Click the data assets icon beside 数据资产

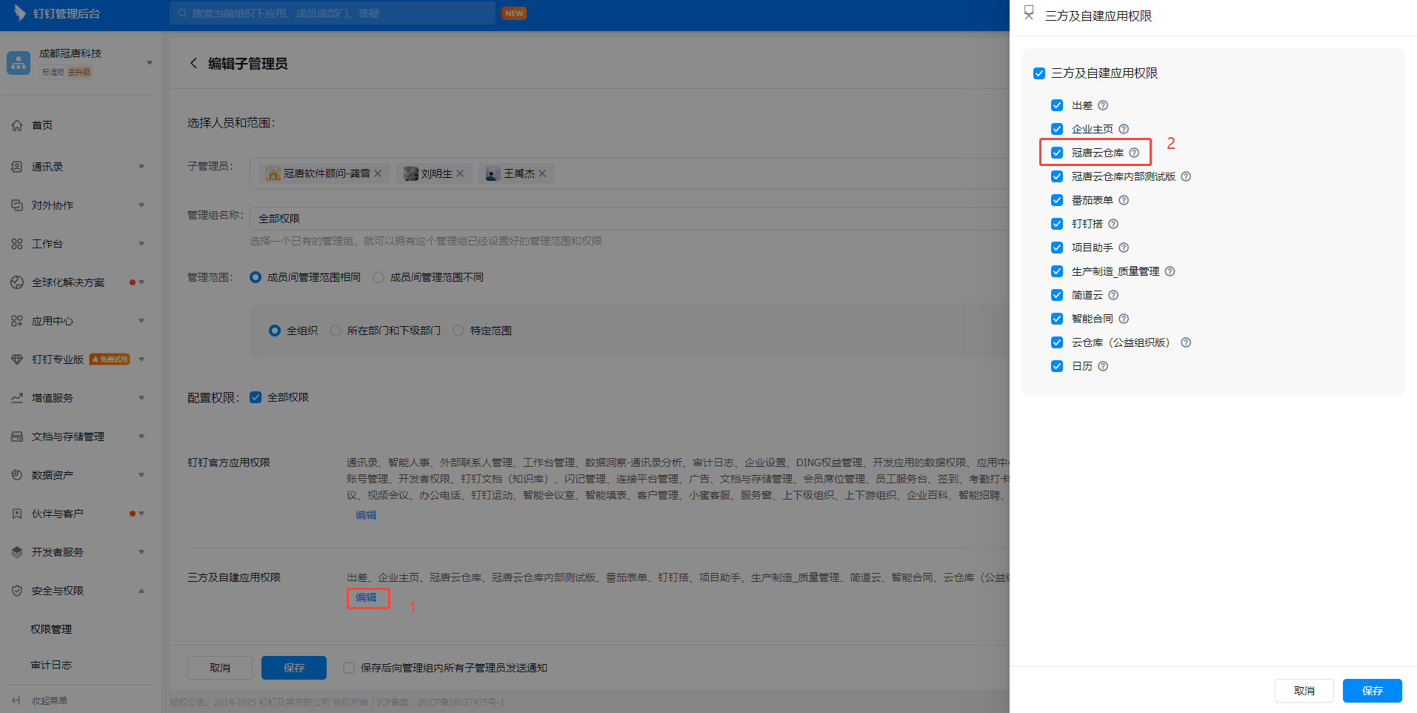pos(17,475)
